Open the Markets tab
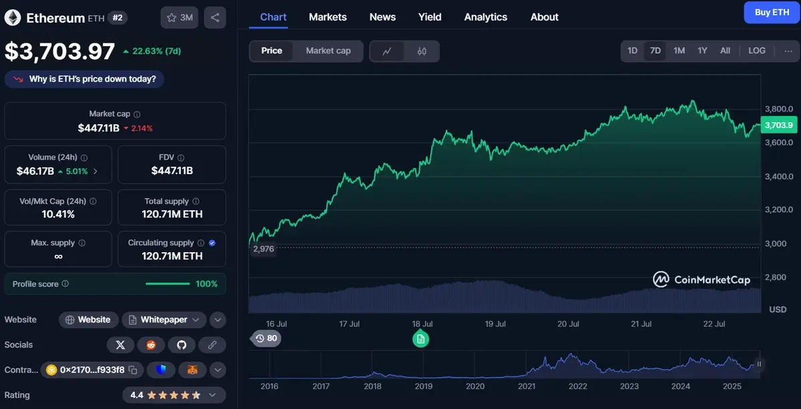Viewport: 801px width, 409px height. coord(328,17)
